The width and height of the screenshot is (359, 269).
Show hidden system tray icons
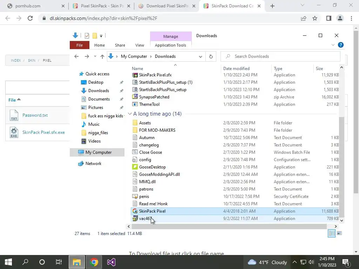pos(294,262)
